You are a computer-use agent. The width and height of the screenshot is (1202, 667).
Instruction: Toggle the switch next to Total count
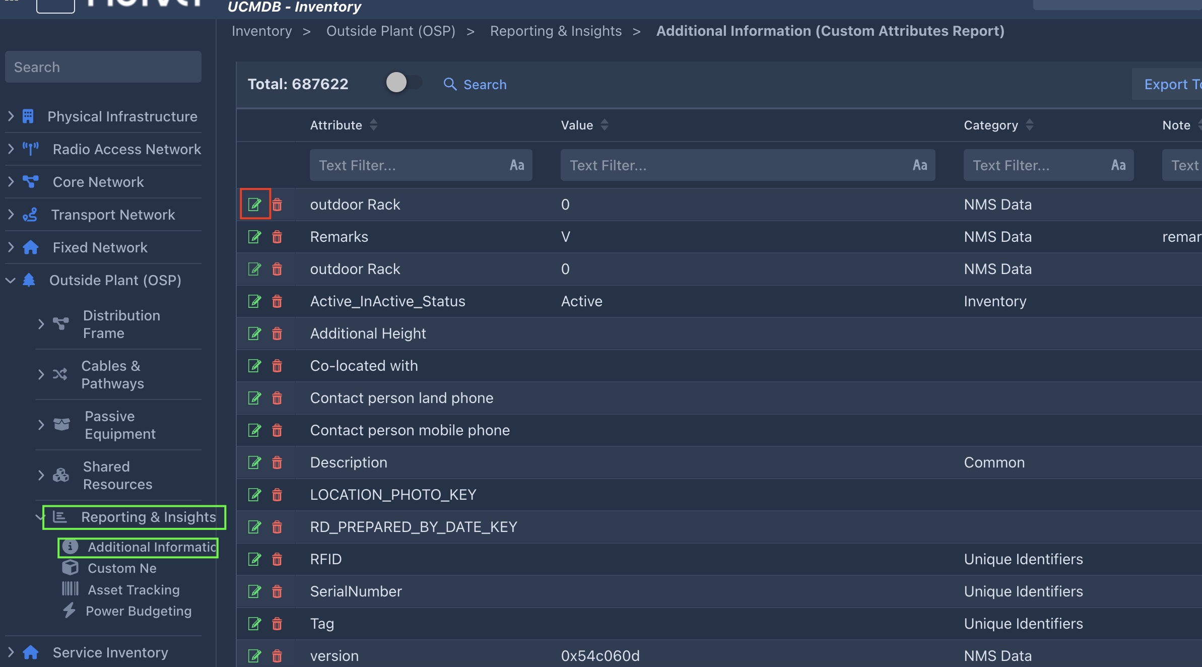[403, 83]
